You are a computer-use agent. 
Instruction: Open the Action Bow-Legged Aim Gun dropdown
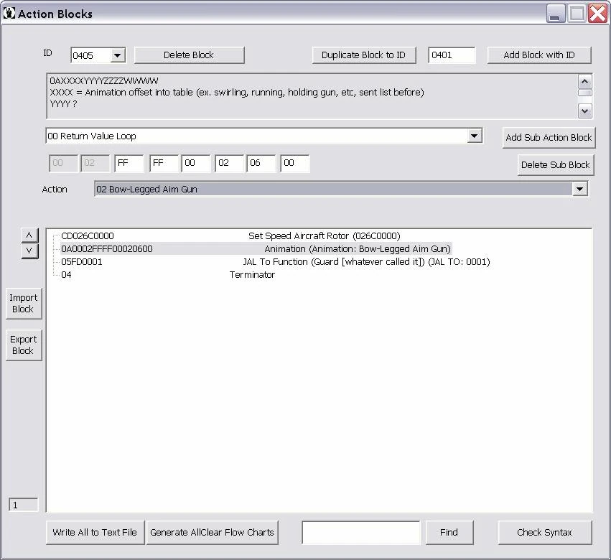tap(580, 189)
